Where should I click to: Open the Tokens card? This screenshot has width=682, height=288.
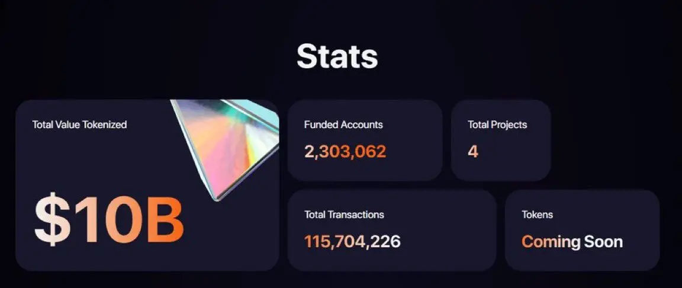coord(583,230)
